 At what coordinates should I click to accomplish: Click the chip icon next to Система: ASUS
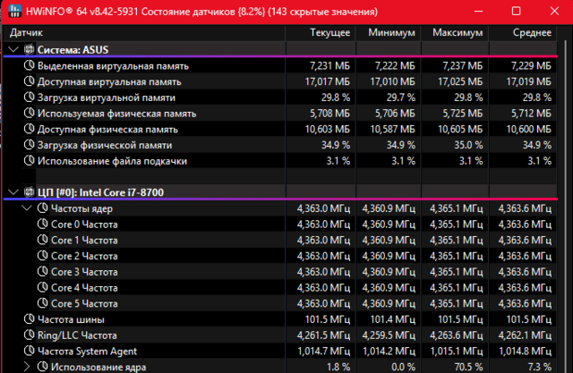coord(28,49)
